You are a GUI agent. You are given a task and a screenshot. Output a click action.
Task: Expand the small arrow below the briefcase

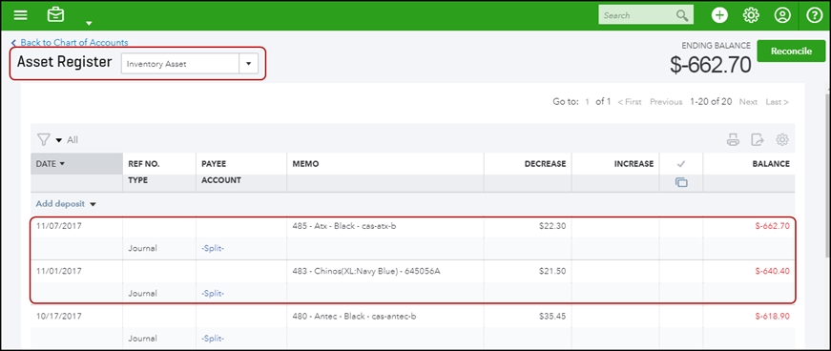tap(89, 23)
